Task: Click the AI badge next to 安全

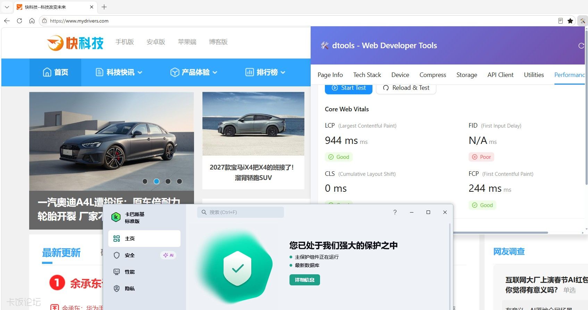Action: (x=168, y=255)
